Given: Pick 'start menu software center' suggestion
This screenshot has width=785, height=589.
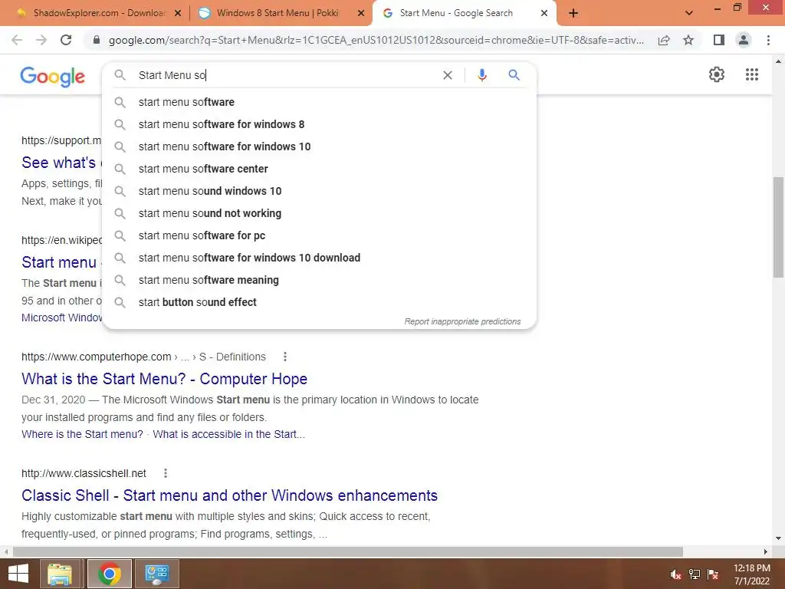Looking at the screenshot, I should point(320,169).
